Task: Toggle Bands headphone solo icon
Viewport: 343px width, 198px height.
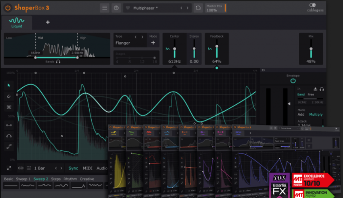Action: pos(58,62)
